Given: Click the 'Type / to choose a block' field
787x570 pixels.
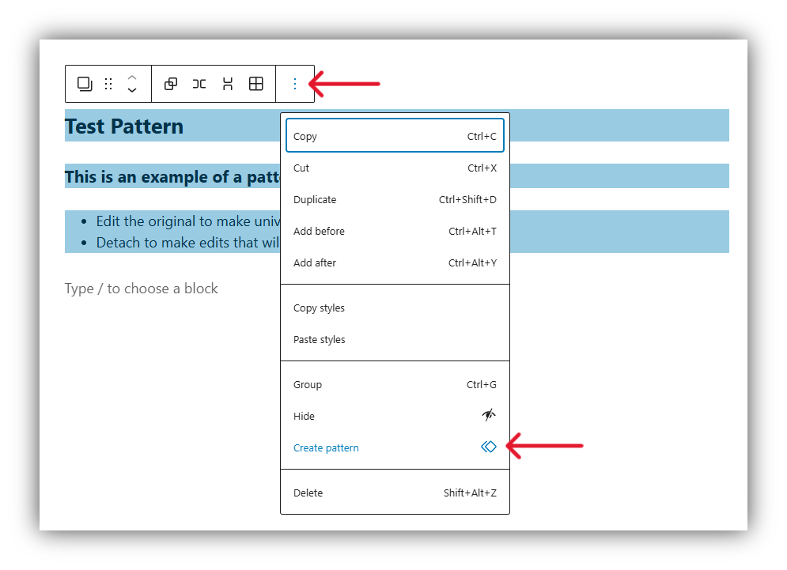Looking at the screenshot, I should (x=141, y=289).
